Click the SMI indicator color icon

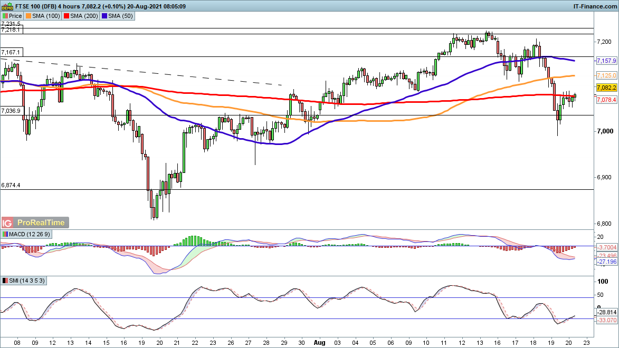[x=5, y=281]
